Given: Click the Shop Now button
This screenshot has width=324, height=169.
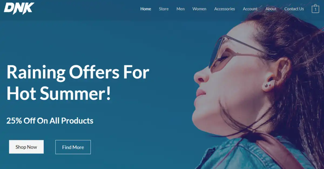Looking at the screenshot, I should click(x=26, y=147).
